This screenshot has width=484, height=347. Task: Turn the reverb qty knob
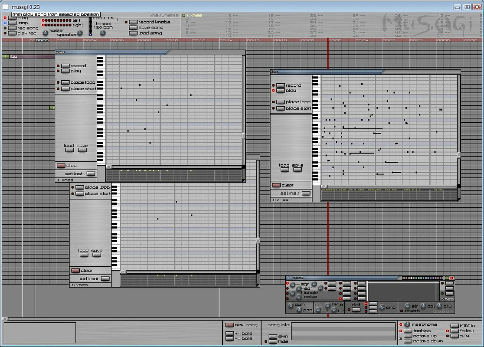click(x=440, y=306)
